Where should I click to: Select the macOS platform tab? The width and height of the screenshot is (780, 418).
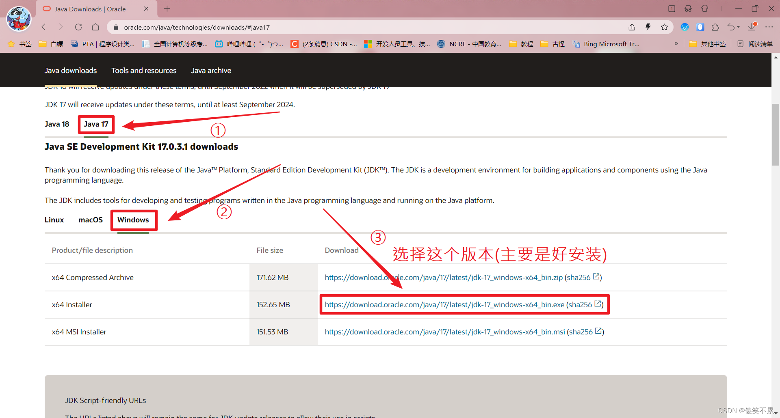(91, 220)
